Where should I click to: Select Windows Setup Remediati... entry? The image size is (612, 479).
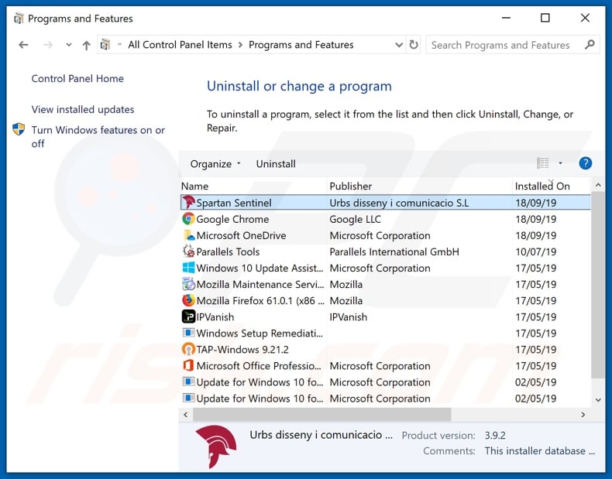click(260, 334)
